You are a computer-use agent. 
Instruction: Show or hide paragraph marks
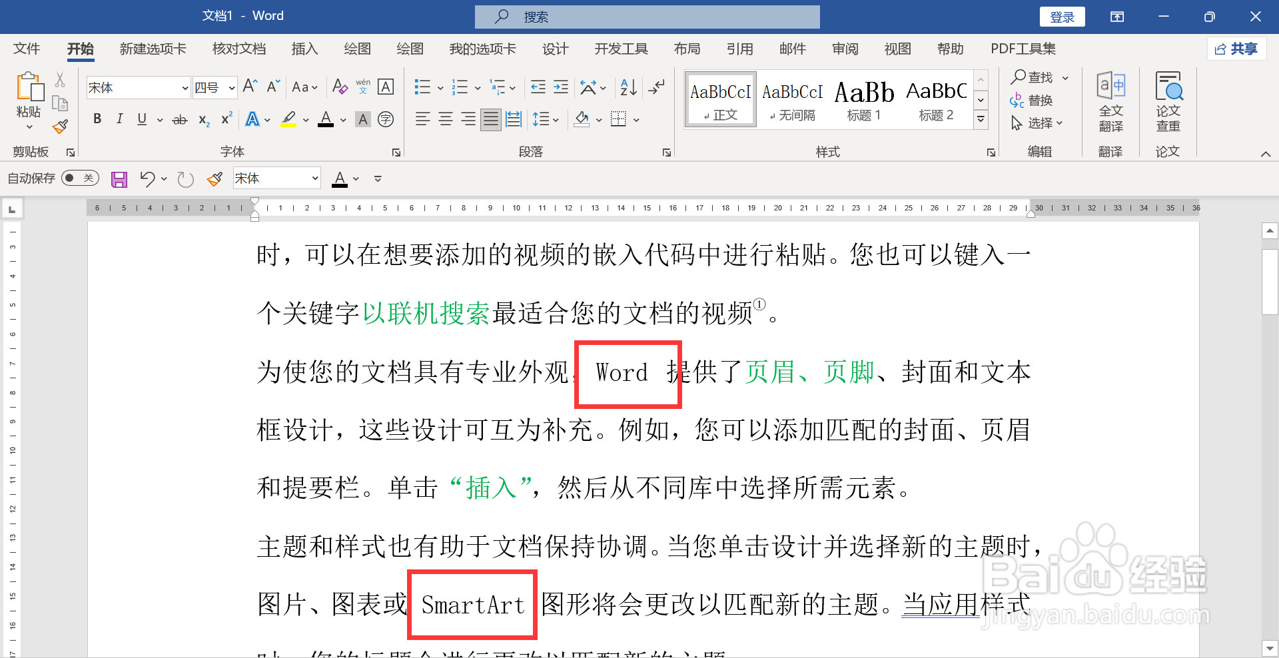[x=657, y=87]
